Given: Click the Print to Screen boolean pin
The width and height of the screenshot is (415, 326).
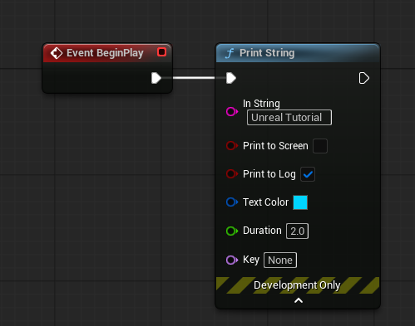Looking at the screenshot, I should tap(232, 146).
